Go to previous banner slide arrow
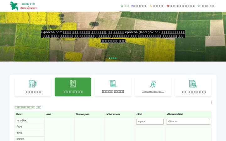 click(17, 37)
